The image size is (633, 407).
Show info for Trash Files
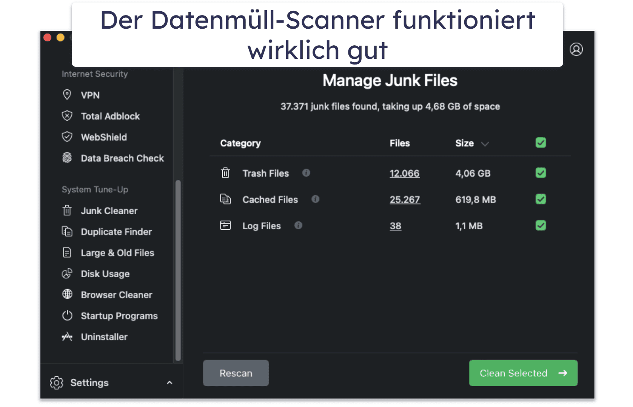coord(306,173)
